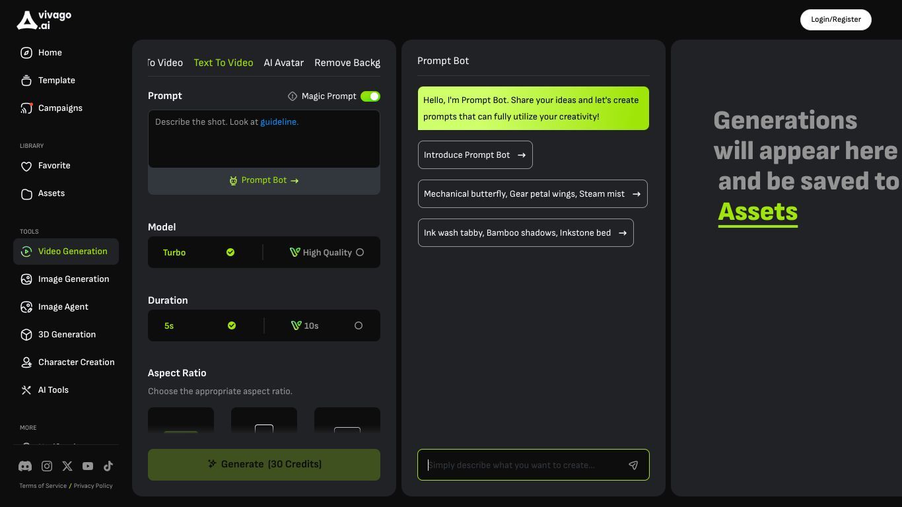Select the Video Generation tool

tap(66, 252)
